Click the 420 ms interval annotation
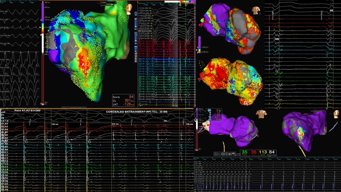The image size is (341, 192). point(115,124)
